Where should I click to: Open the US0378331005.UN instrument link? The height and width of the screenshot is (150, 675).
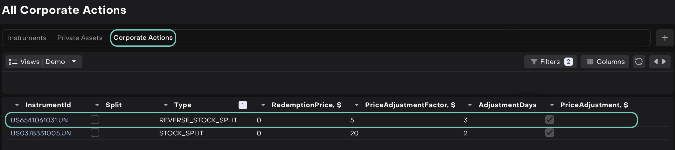pos(41,133)
